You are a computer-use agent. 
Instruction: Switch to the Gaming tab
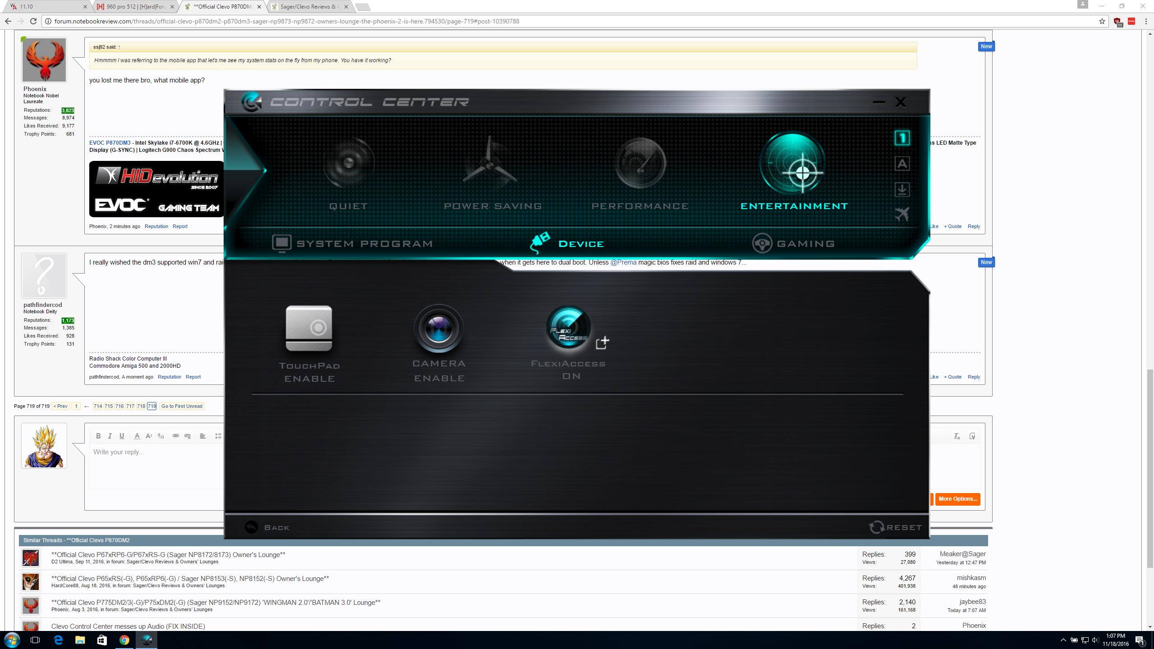click(x=793, y=243)
